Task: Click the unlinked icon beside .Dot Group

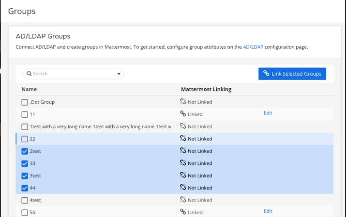Action: [183, 102]
